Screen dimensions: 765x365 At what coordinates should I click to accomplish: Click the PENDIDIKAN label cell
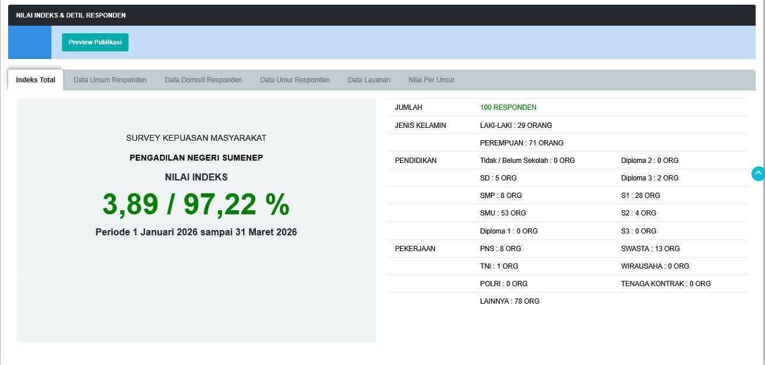[x=415, y=160]
